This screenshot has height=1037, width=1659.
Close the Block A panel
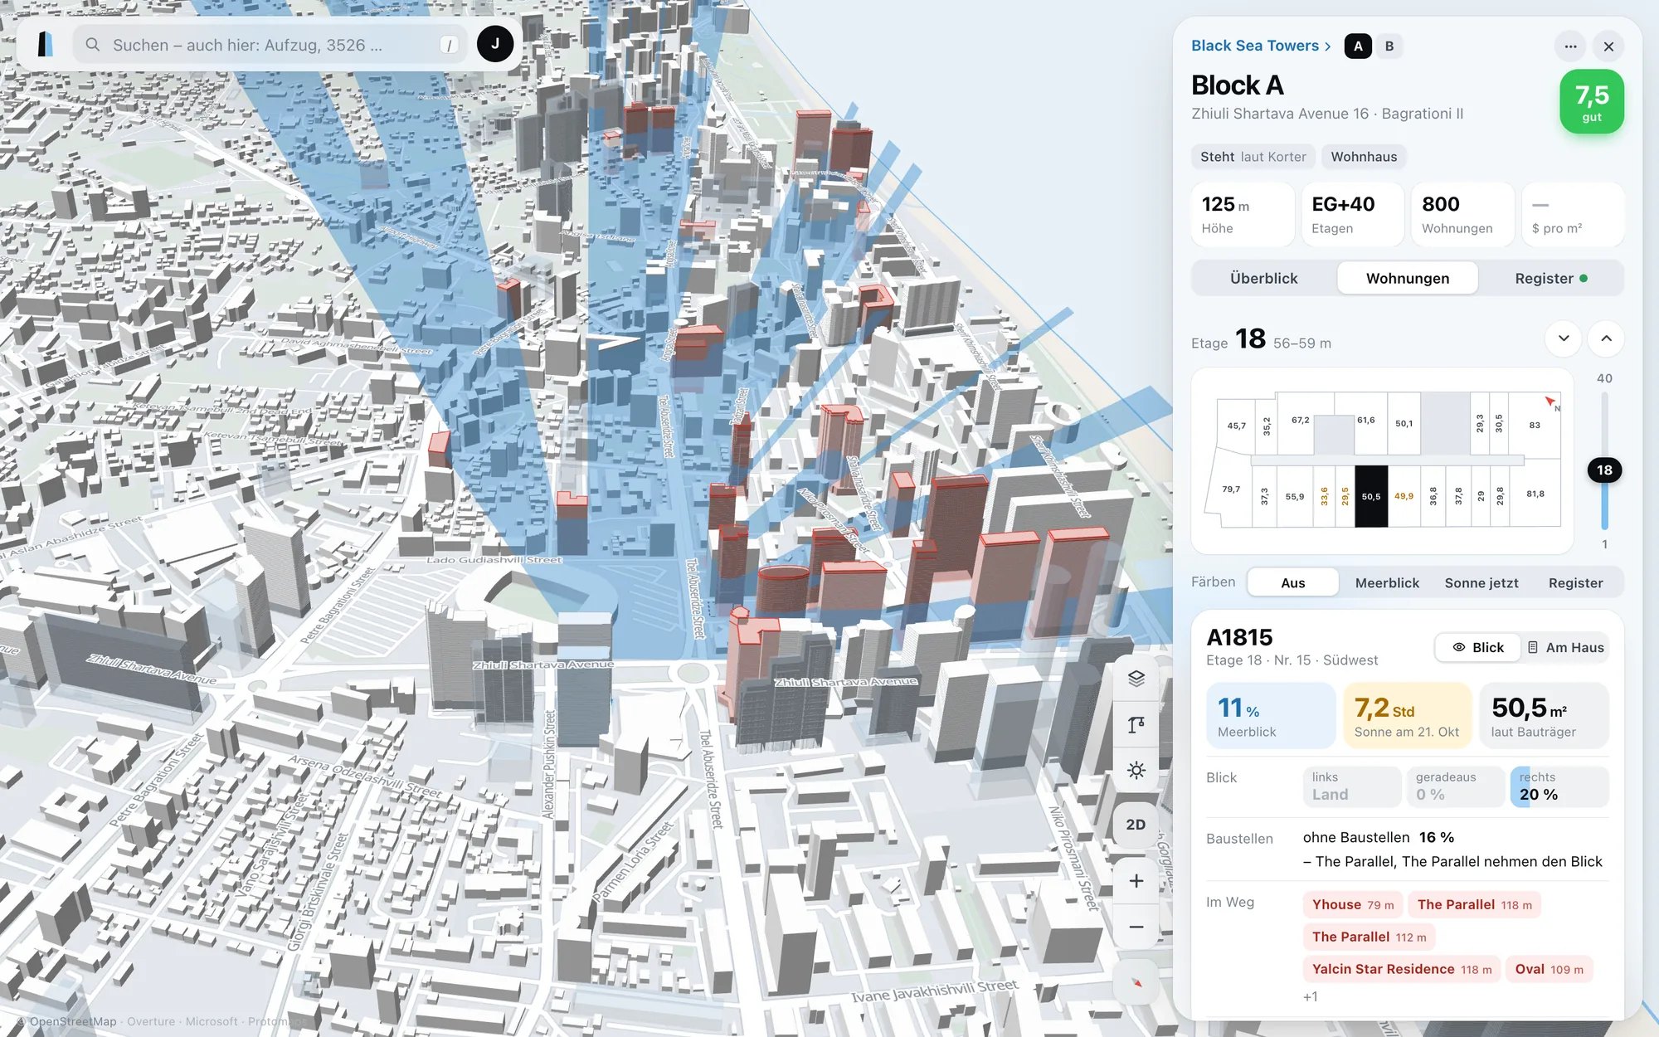tap(1608, 46)
